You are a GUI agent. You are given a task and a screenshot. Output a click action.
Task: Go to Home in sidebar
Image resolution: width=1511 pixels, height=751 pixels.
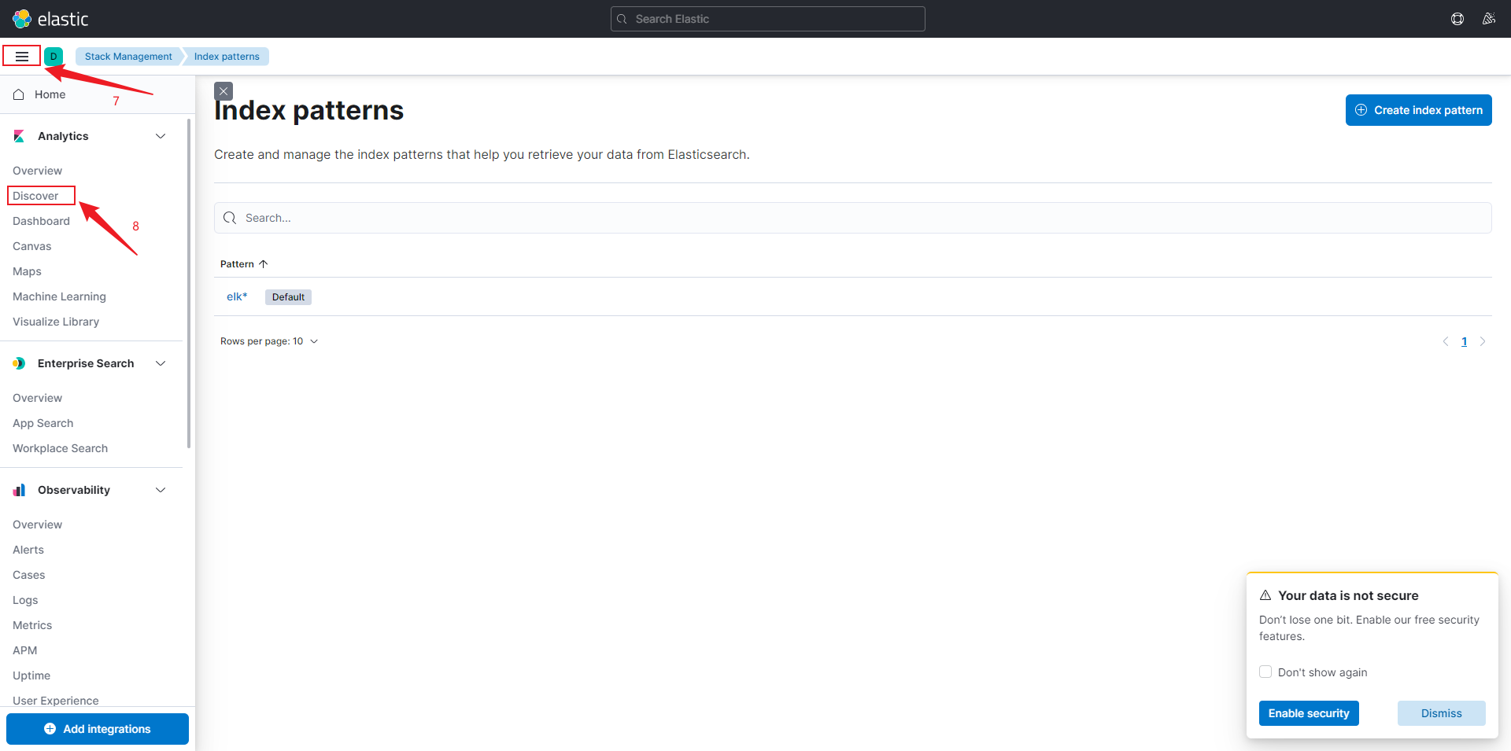tap(50, 94)
